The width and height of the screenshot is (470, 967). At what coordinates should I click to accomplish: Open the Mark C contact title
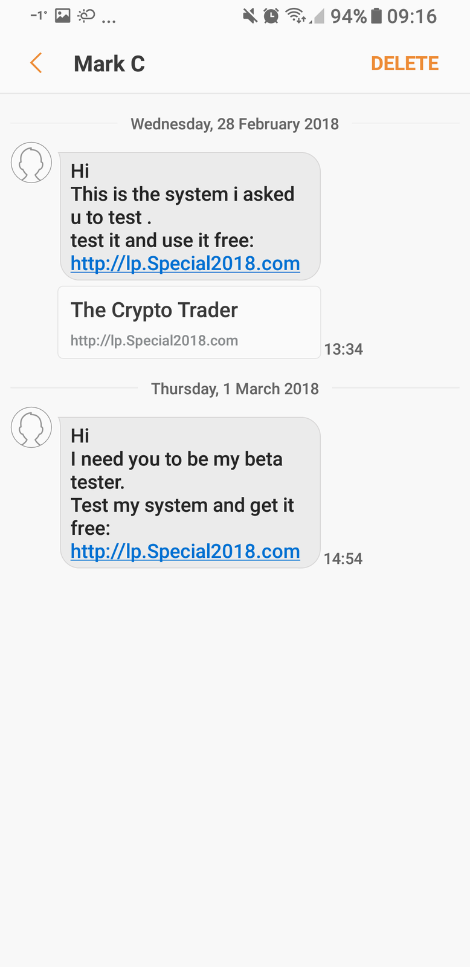pyautogui.click(x=109, y=63)
